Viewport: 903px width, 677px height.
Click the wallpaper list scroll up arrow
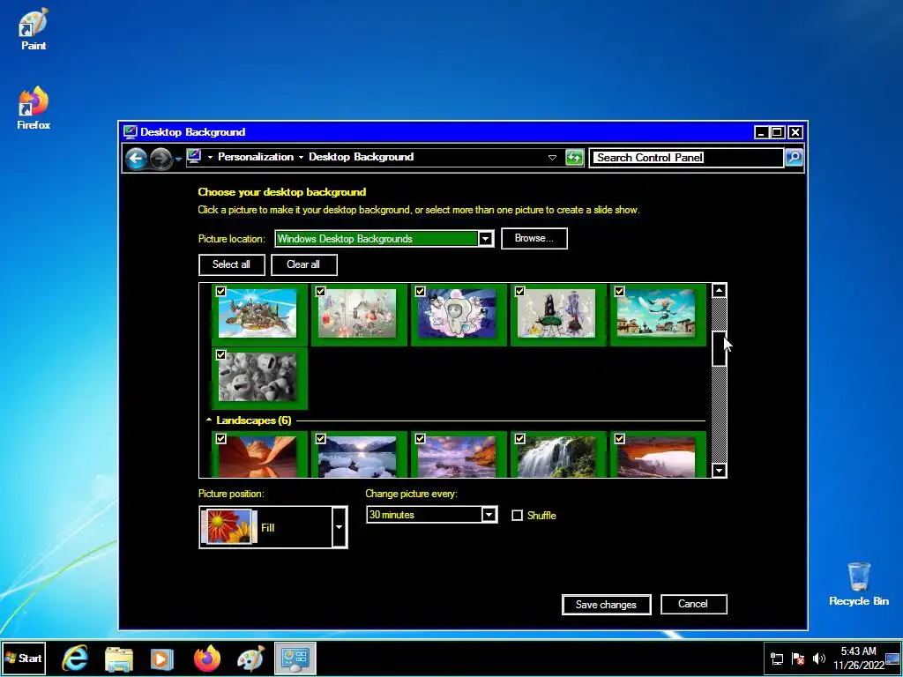click(x=719, y=290)
